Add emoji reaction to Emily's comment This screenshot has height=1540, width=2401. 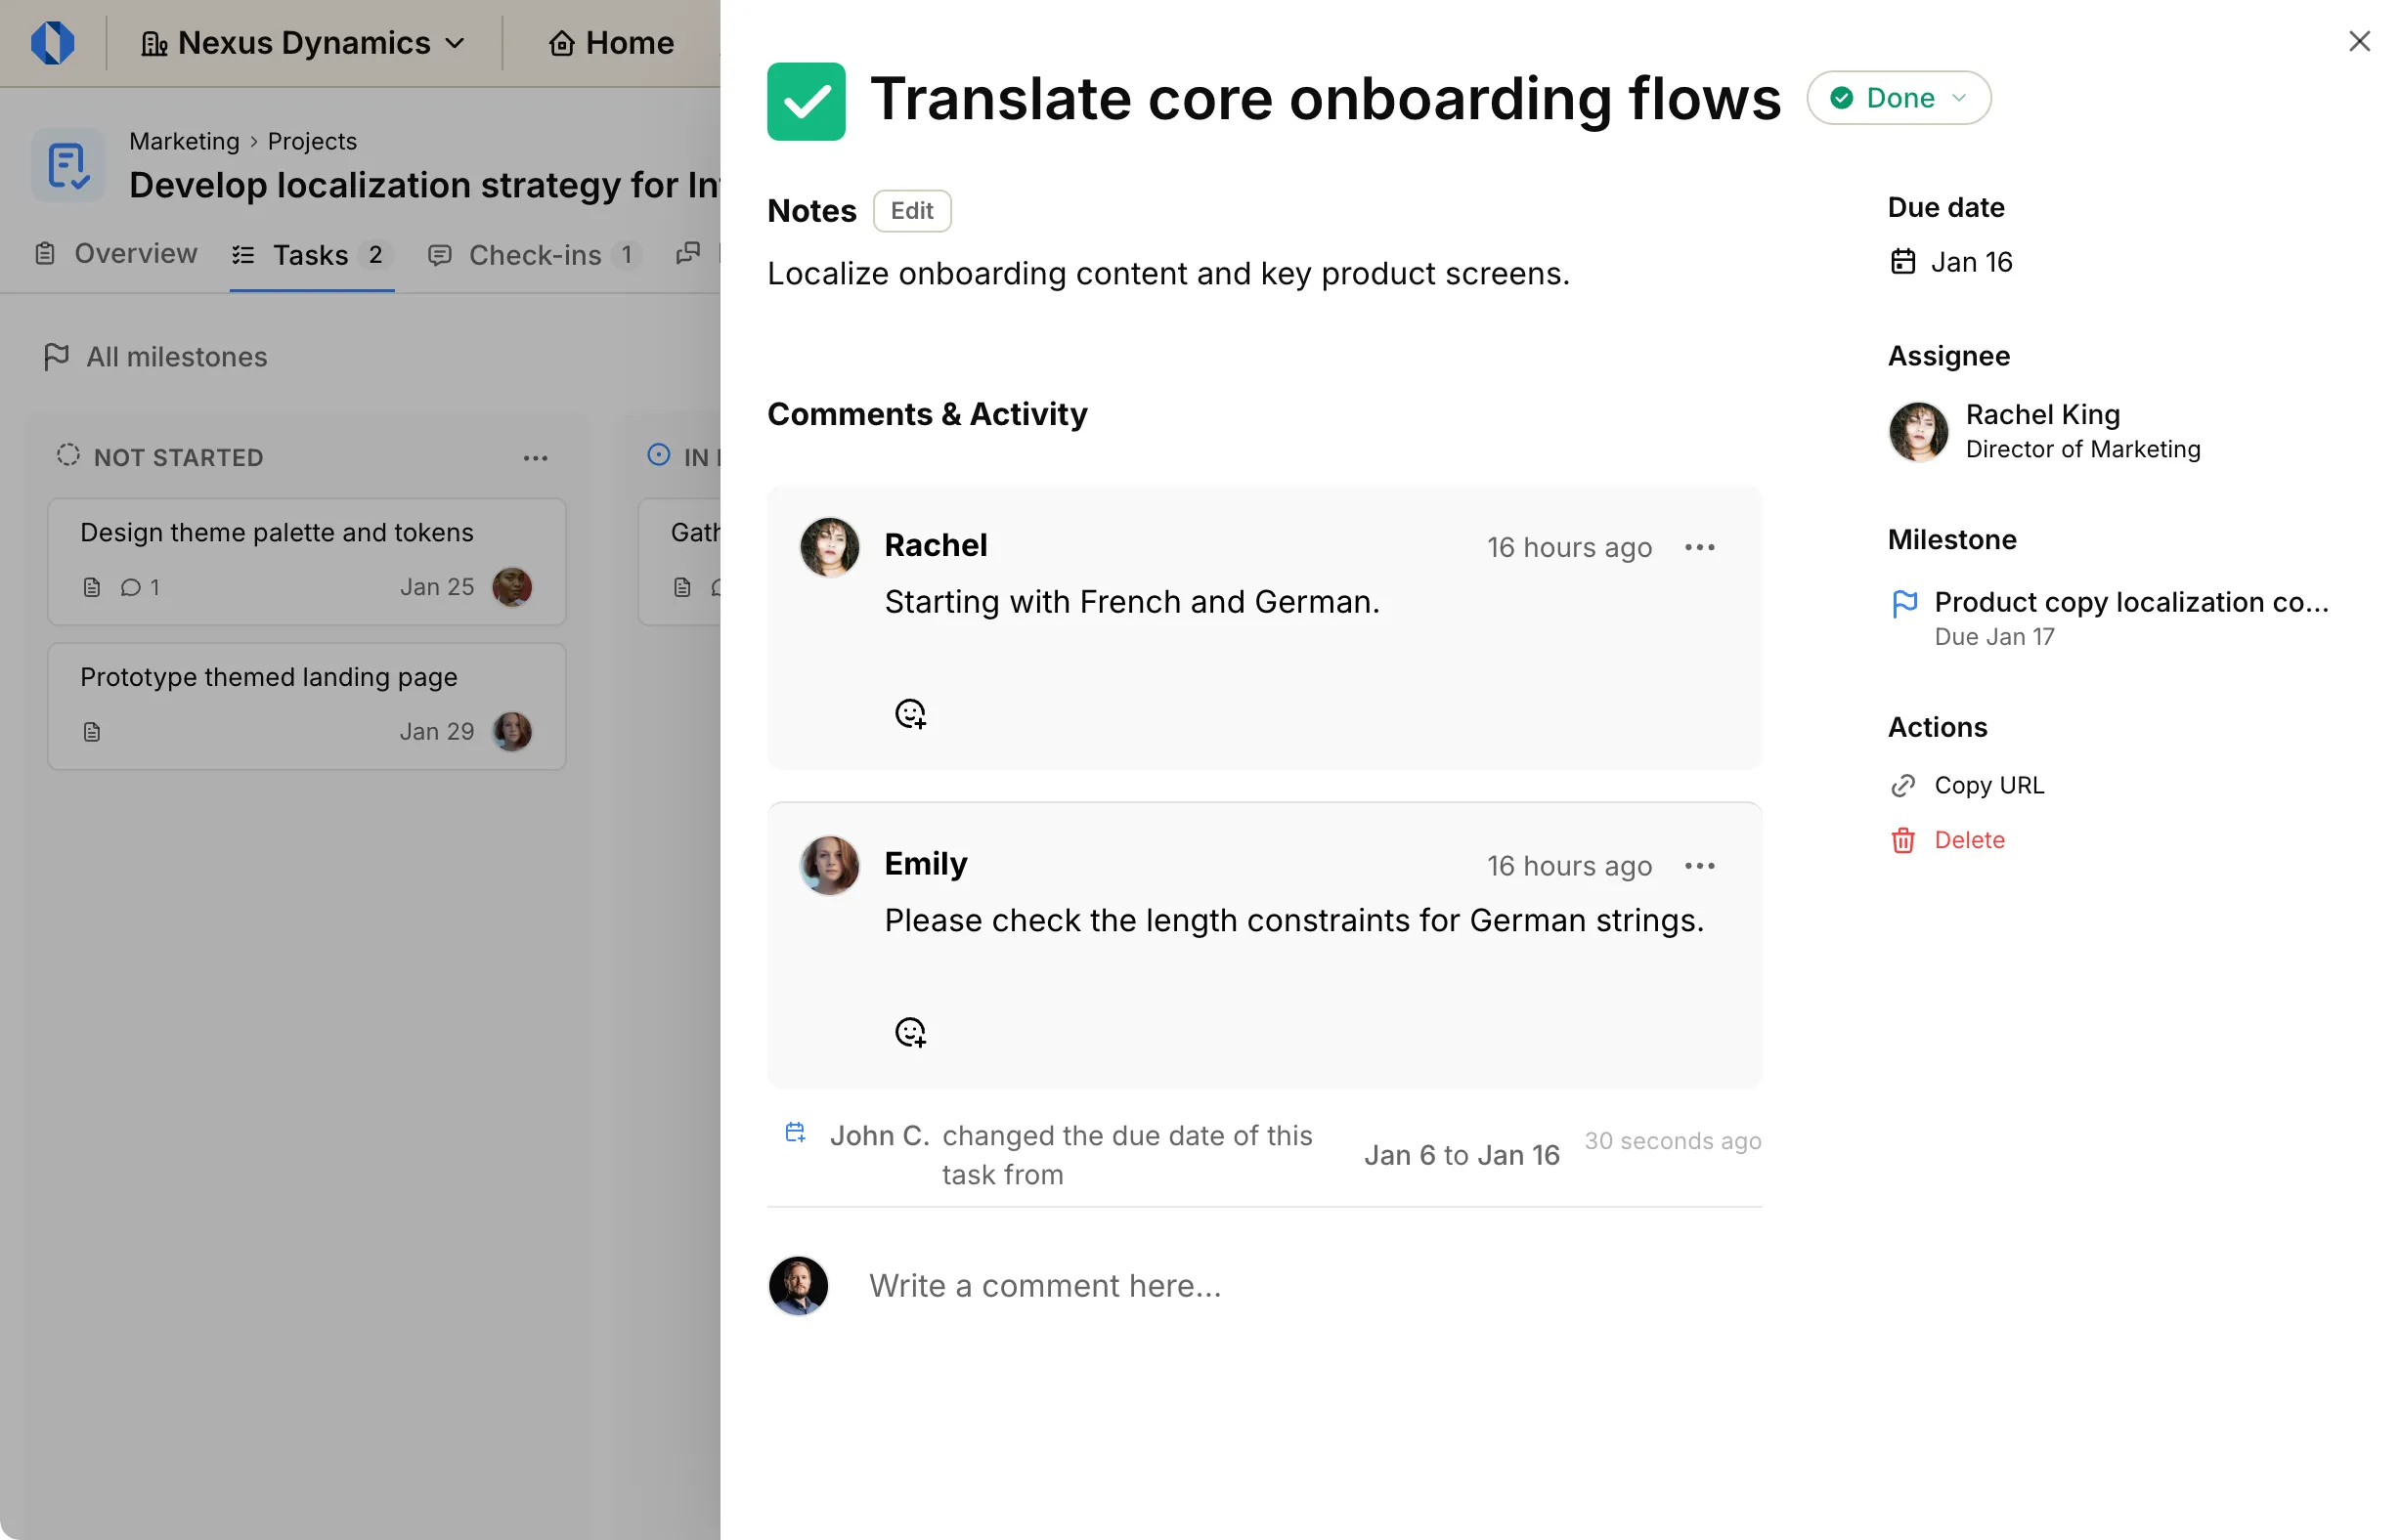910,1032
